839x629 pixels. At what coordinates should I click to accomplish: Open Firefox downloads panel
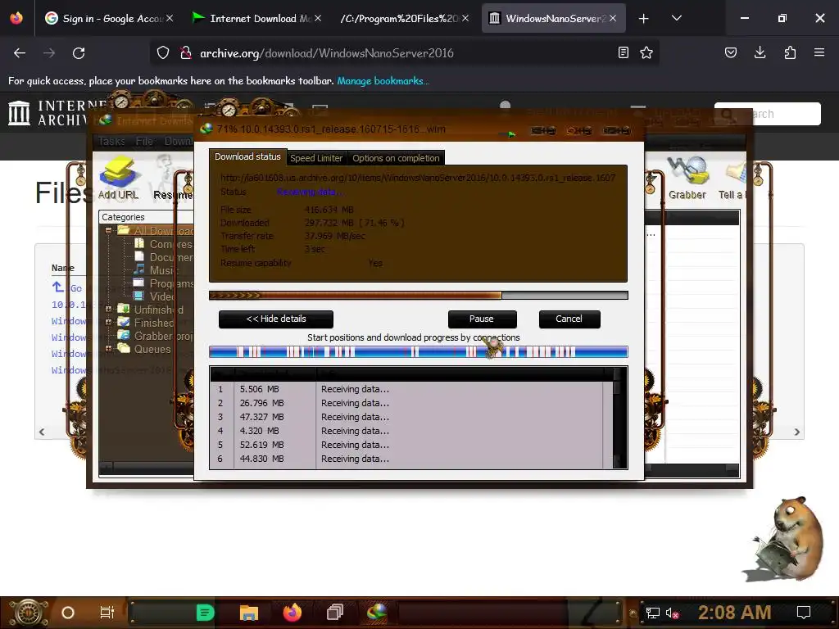point(760,52)
